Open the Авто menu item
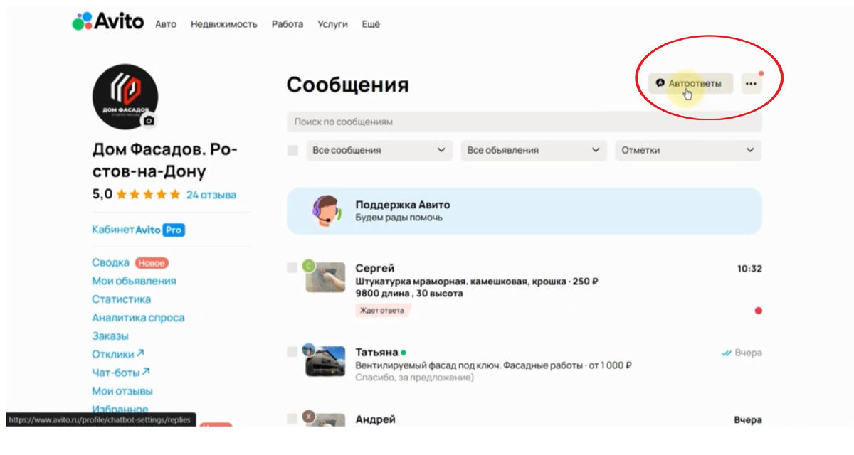854x455 pixels. click(x=166, y=24)
